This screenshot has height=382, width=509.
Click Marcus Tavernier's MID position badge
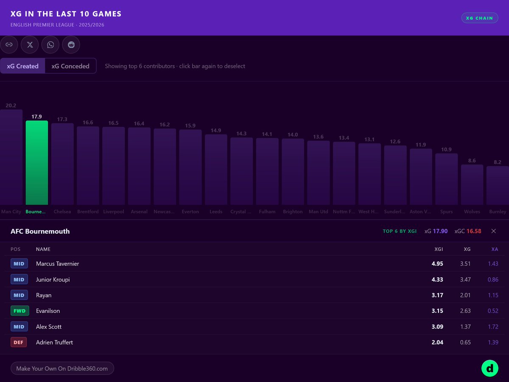click(19, 264)
